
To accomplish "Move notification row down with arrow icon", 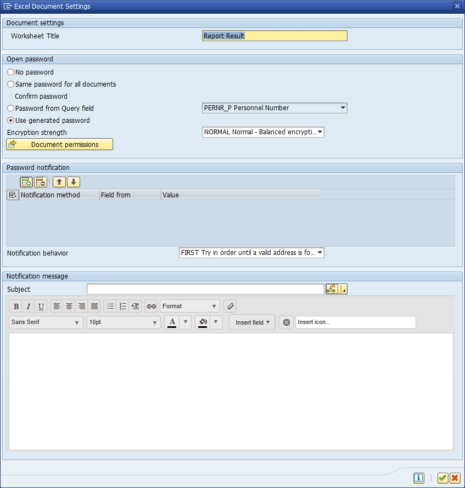I will coord(74,181).
